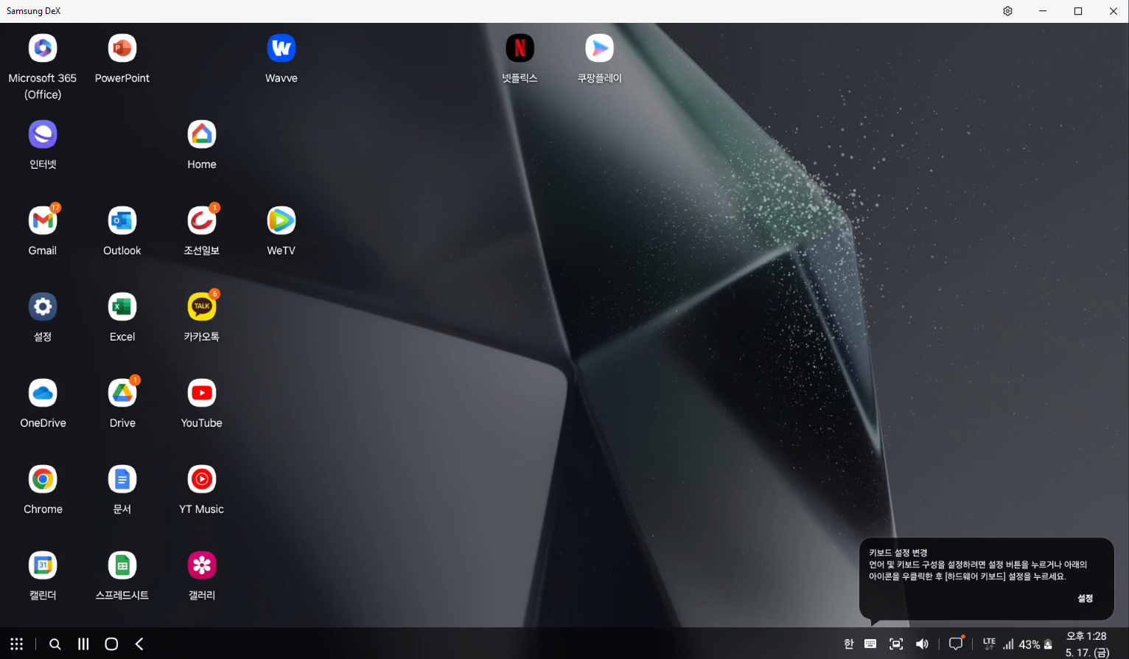The height and width of the screenshot is (659, 1129).
Task: Click the 키보드 설정 변경 notification title
Action: [898, 553]
